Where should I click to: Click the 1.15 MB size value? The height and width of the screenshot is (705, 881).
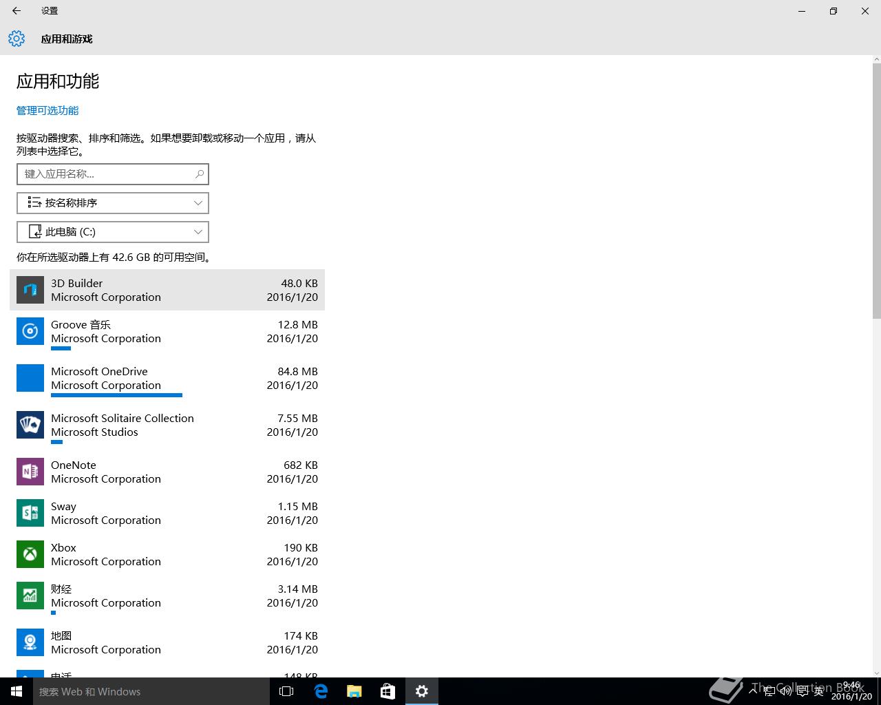pyautogui.click(x=298, y=506)
